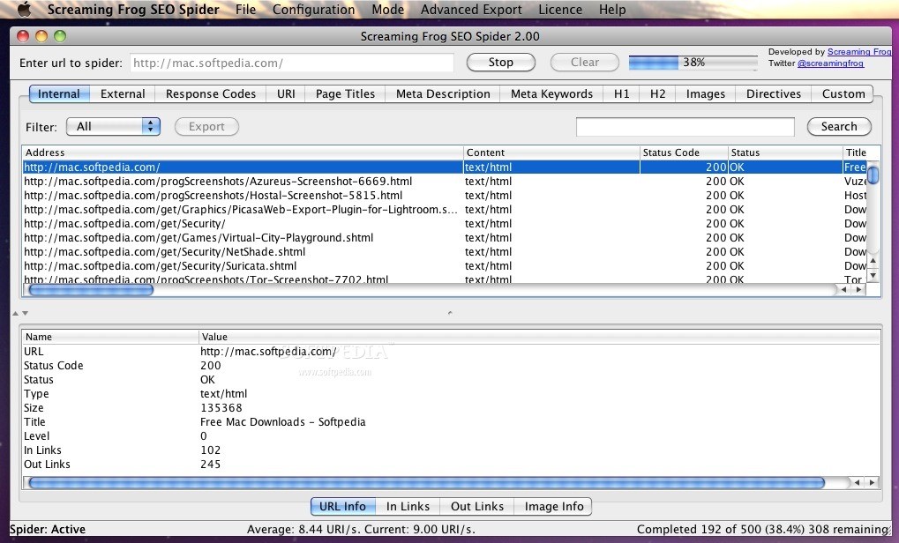Click the lower pane horizontal scrollbar thumb
This screenshot has height=543, width=899.
point(427,483)
